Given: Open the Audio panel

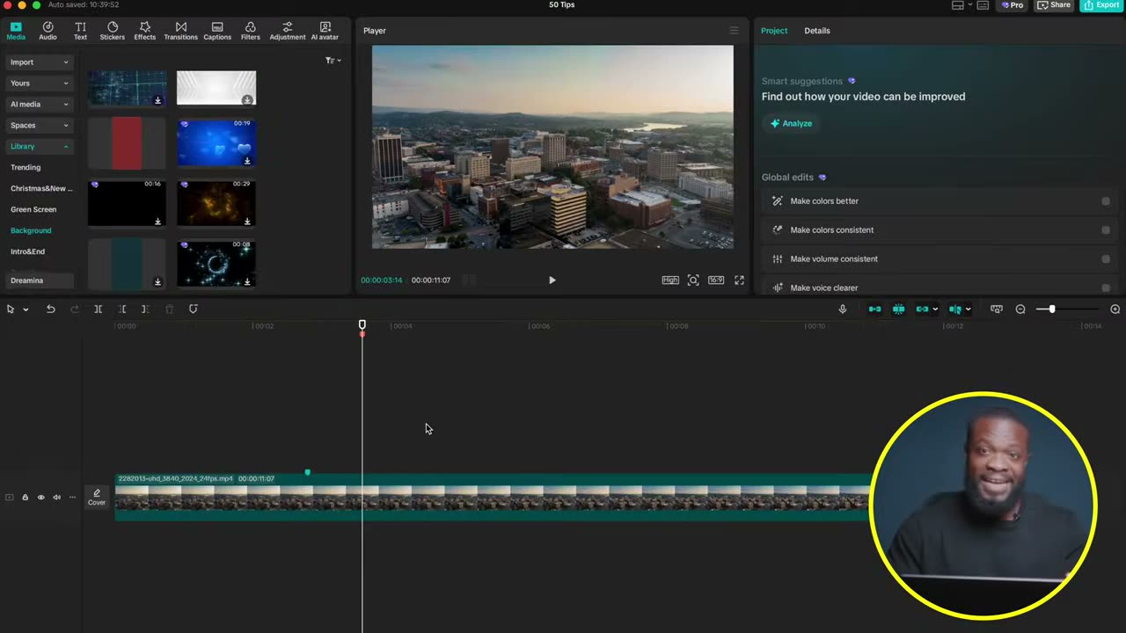Looking at the screenshot, I should [x=48, y=31].
